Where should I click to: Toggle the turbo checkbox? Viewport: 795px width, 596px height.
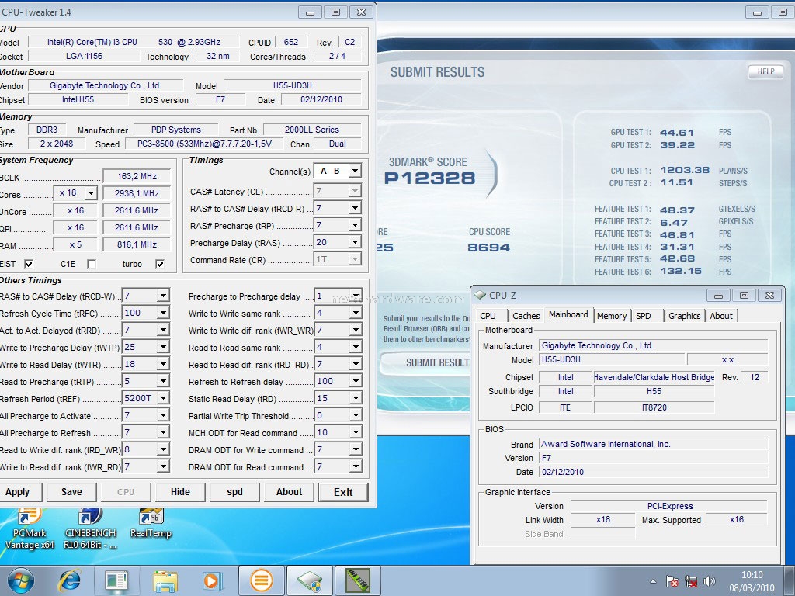click(160, 264)
